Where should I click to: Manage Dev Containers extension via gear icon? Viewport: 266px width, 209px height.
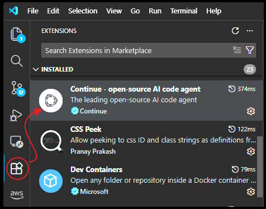pos(251,192)
